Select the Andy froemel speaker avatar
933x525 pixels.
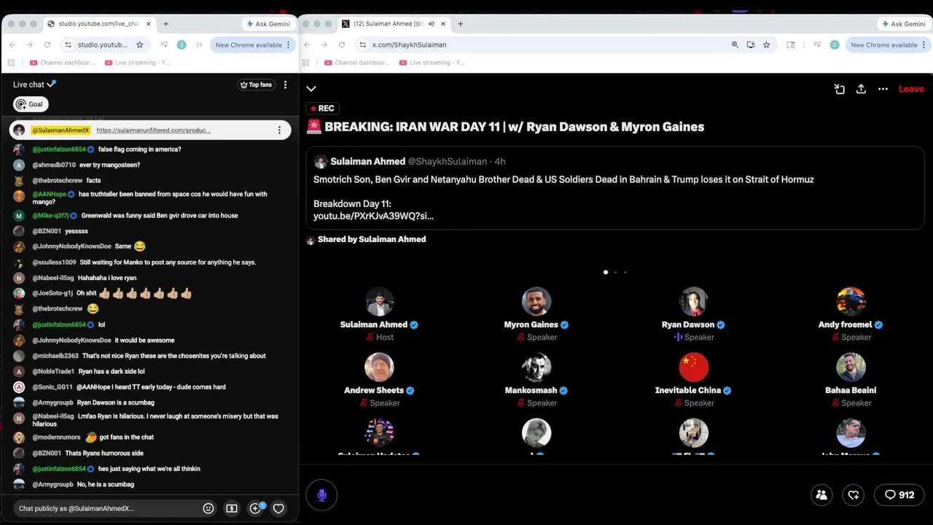pyautogui.click(x=851, y=302)
